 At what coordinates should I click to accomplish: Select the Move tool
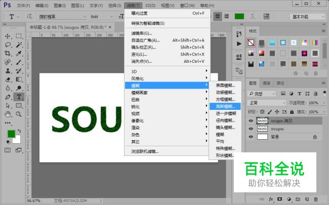pos(8,36)
